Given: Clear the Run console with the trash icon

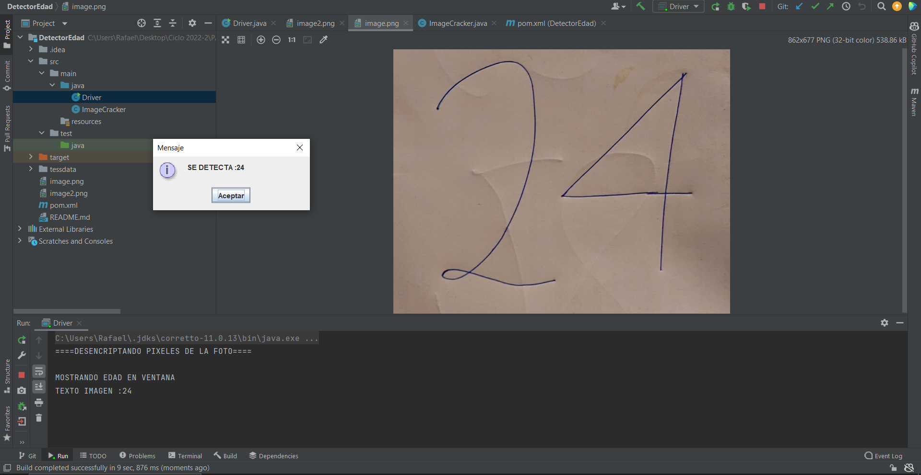Looking at the screenshot, I should click(39, 418).
